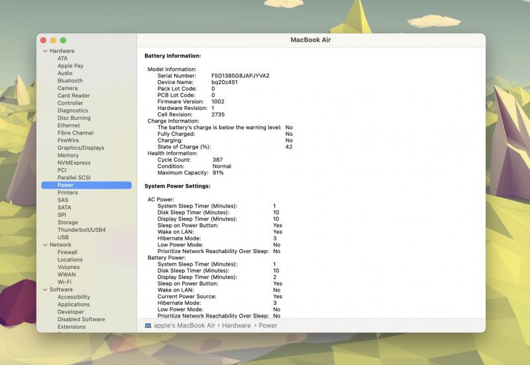The height and width of the screenshot is (365, 530).
Task: Select Ethernet in the sidebar
Action: tap(69, 125)
